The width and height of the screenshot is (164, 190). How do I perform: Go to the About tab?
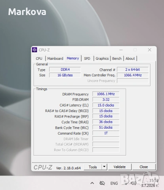point(130,59)
